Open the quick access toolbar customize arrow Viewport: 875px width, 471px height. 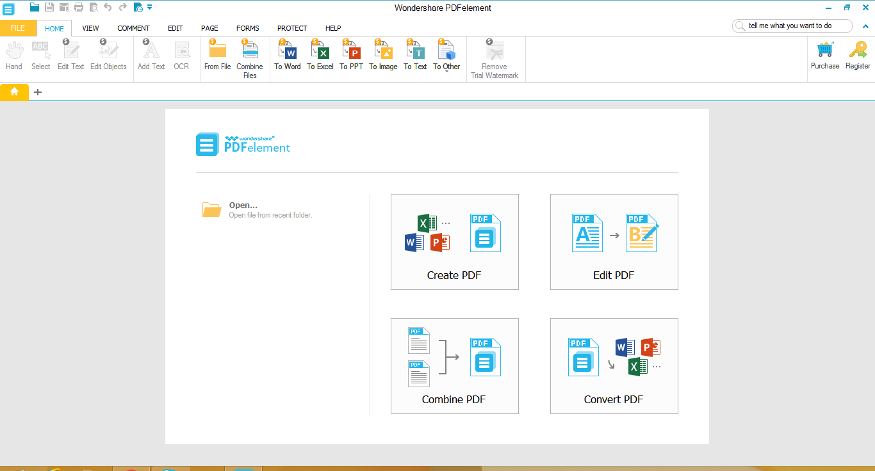coord(150,8)
